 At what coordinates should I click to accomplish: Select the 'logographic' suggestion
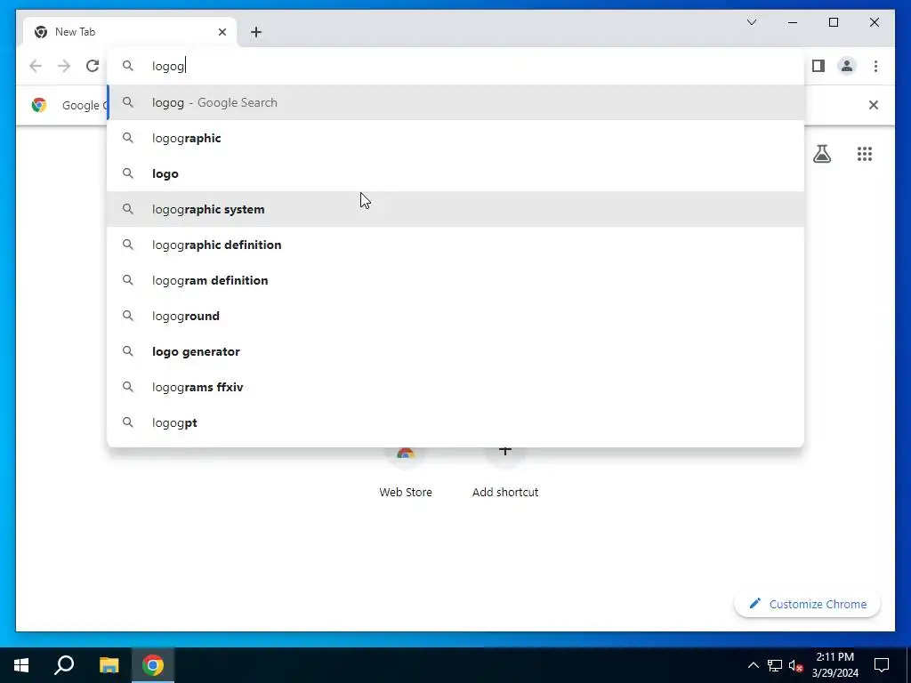[x=455, y=138]
